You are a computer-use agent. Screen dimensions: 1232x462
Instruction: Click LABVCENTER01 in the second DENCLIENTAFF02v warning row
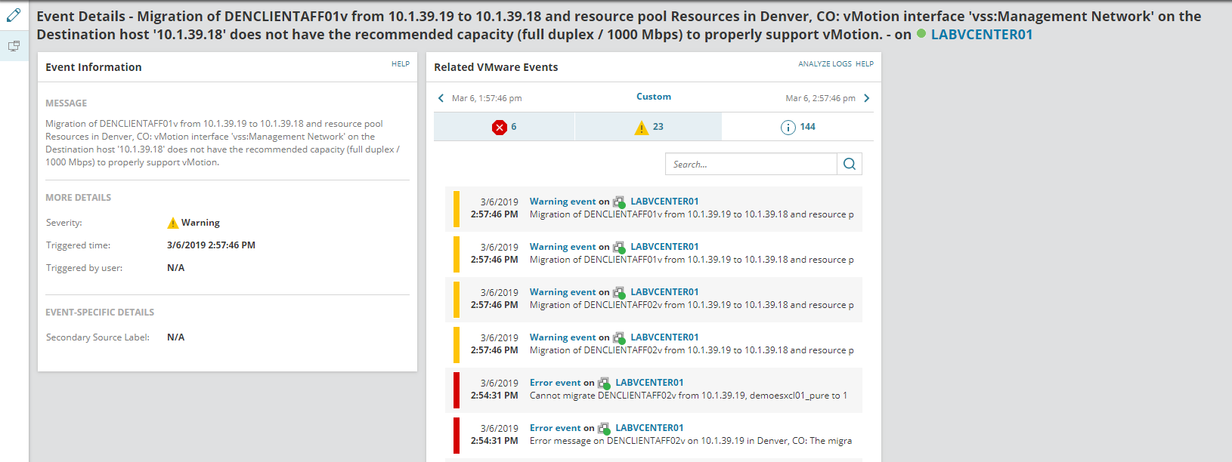664,337
